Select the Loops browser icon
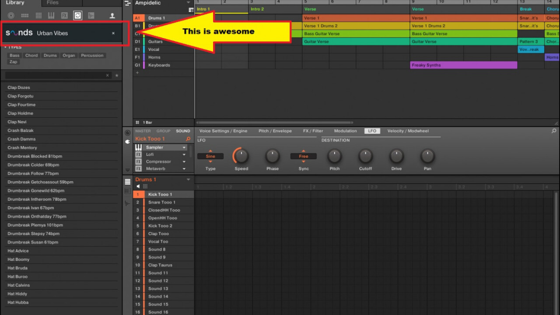This screenshot has width=560, height=315. [x=77, y=16]
